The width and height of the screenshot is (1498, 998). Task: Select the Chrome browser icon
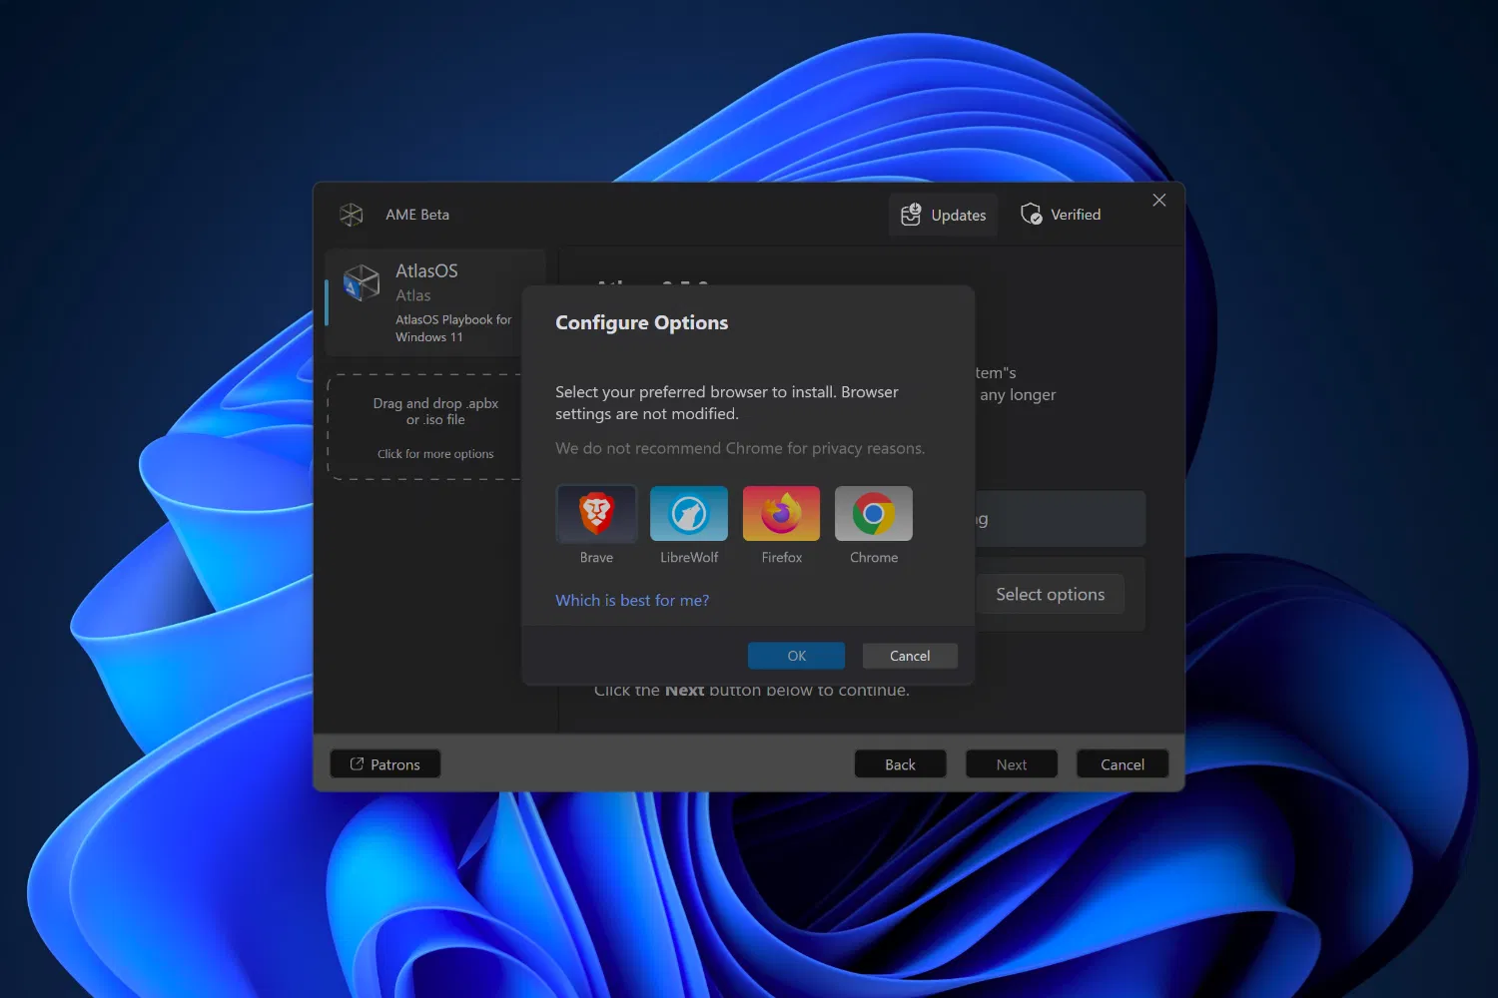[874, 513]
